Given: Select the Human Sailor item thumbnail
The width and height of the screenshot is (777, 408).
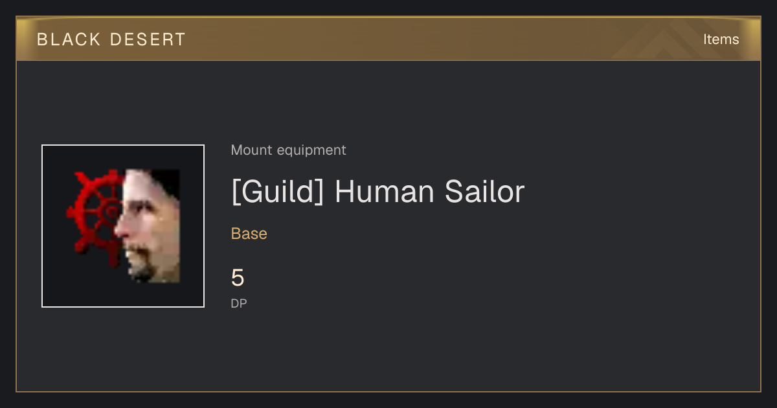Looking at the screenshot, I should click(x=123, y=226).
